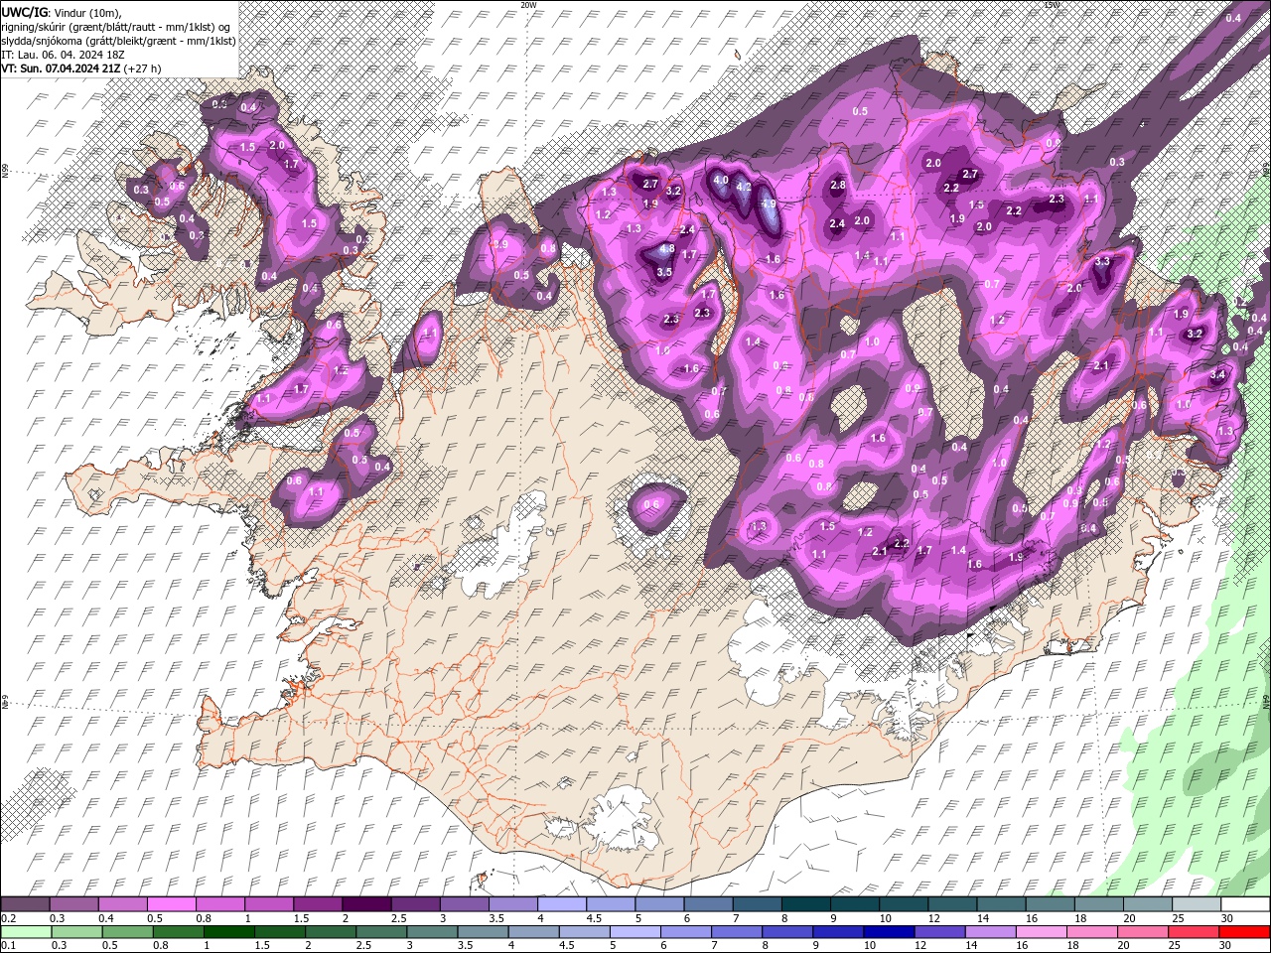
Task: Click the 4.8 precipitation value on the map
Action: tap(667, 249)
